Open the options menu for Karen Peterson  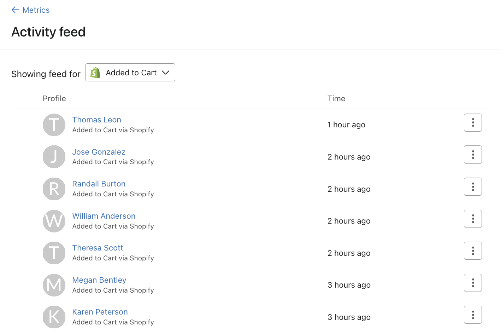click(473, 315)
